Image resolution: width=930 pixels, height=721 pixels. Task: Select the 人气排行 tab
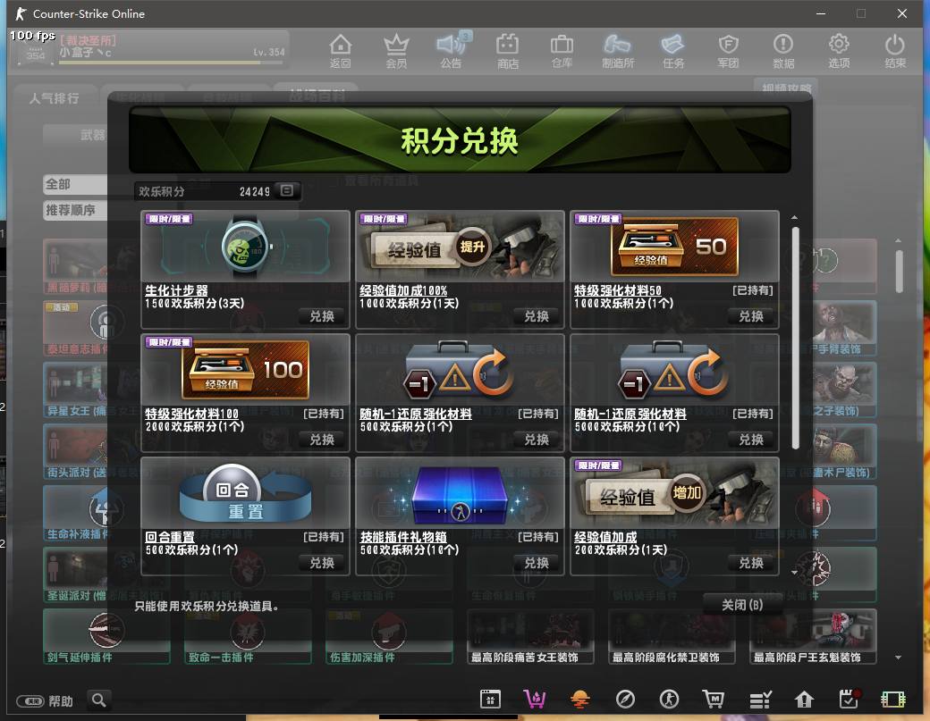point(54,98)
